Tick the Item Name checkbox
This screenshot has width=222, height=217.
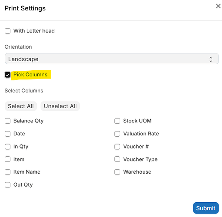point(7,172)
